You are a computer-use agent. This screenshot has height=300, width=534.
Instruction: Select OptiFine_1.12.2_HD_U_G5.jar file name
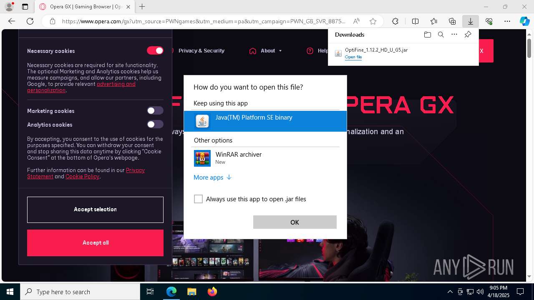pos(376,50)
